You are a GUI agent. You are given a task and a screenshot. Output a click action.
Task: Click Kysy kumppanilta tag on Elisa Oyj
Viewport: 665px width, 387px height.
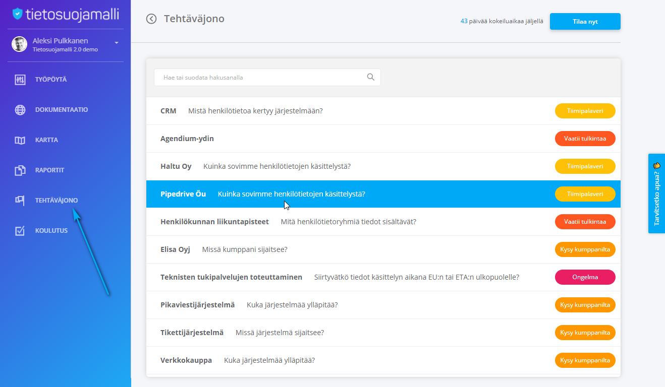click(585, 249)
